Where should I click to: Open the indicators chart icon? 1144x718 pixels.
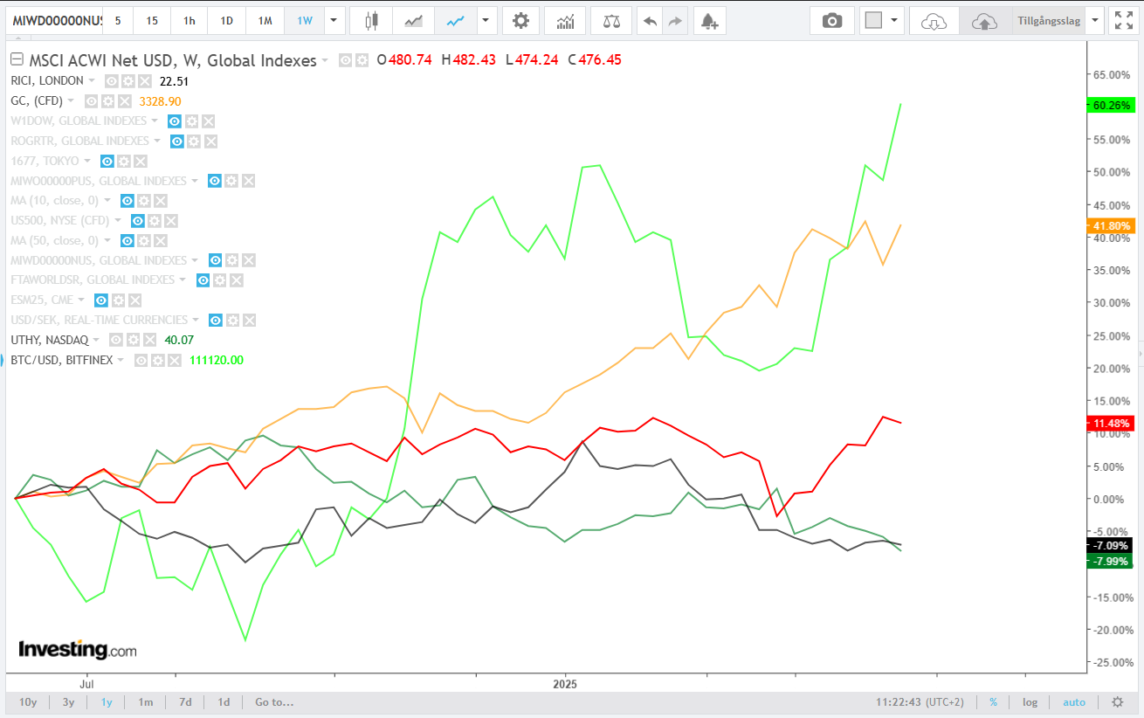point(565,20)
